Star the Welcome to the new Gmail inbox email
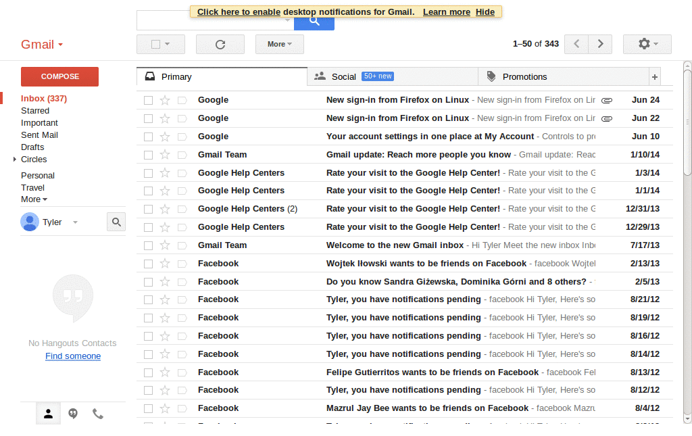Image resolution: width=692 pixels, height=436 pixels. pos(165,245)
